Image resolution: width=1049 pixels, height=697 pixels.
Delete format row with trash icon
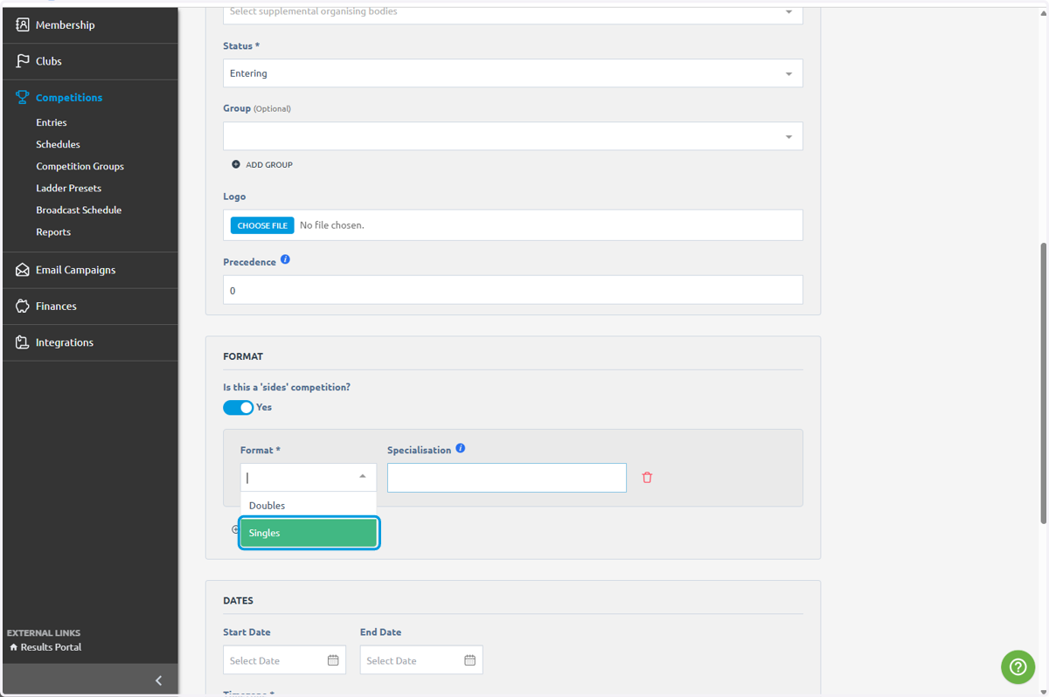point(647,478)
